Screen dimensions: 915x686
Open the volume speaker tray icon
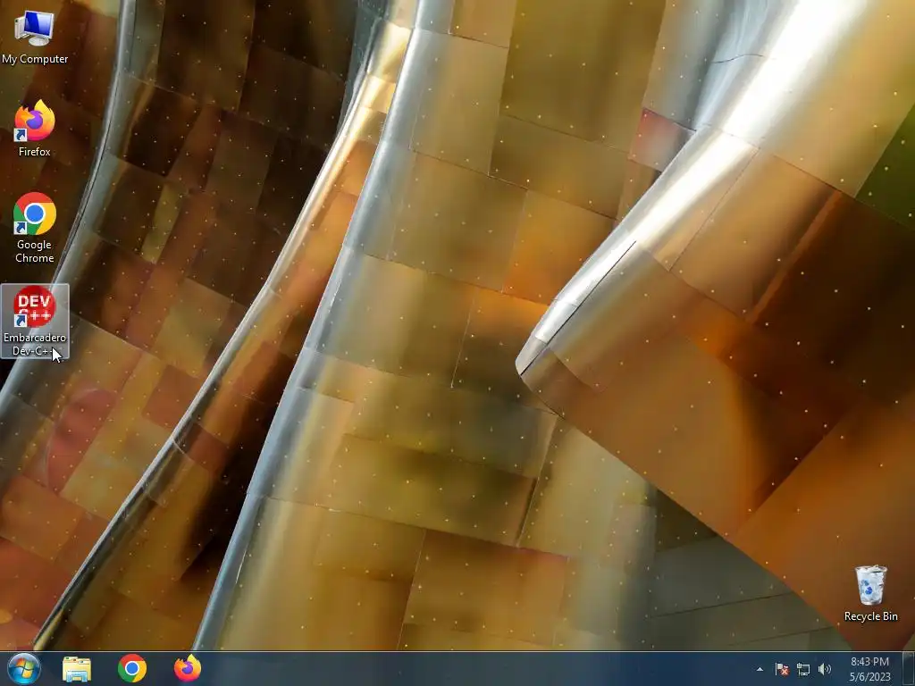pyautogui.click(x=825, y=669)
